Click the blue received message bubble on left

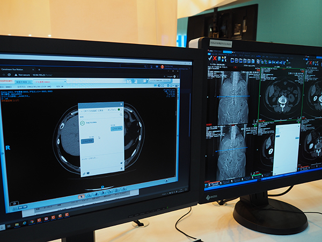click(x=87, y=140)
